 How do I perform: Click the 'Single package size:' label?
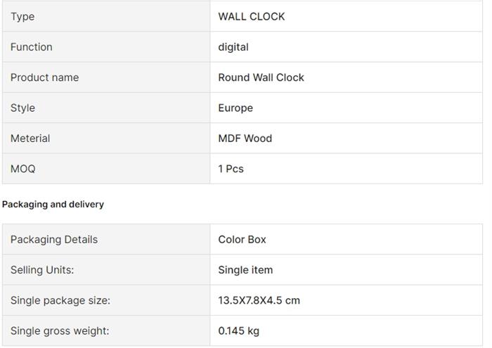pos(60,300)
